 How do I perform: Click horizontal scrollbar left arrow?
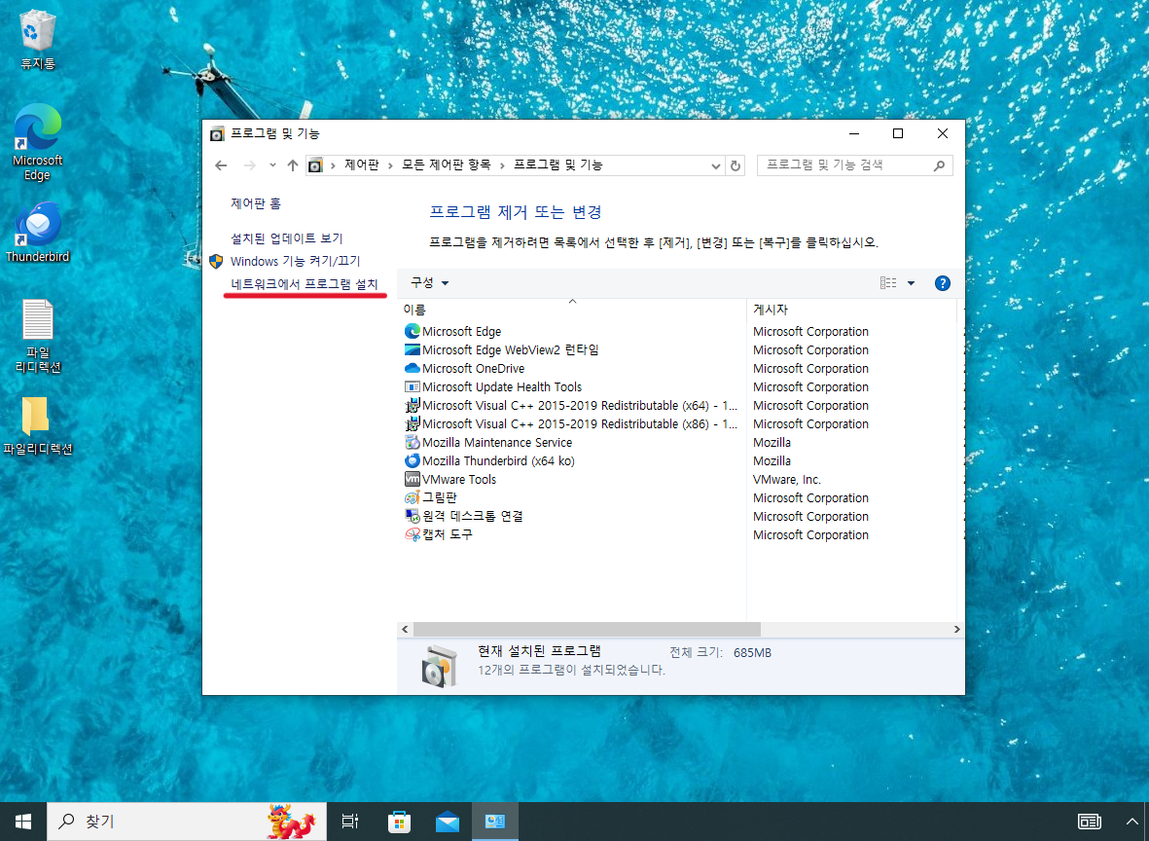coord(406,629)
